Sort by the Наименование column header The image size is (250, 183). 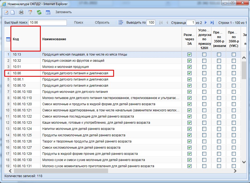(x=111, y=39)
